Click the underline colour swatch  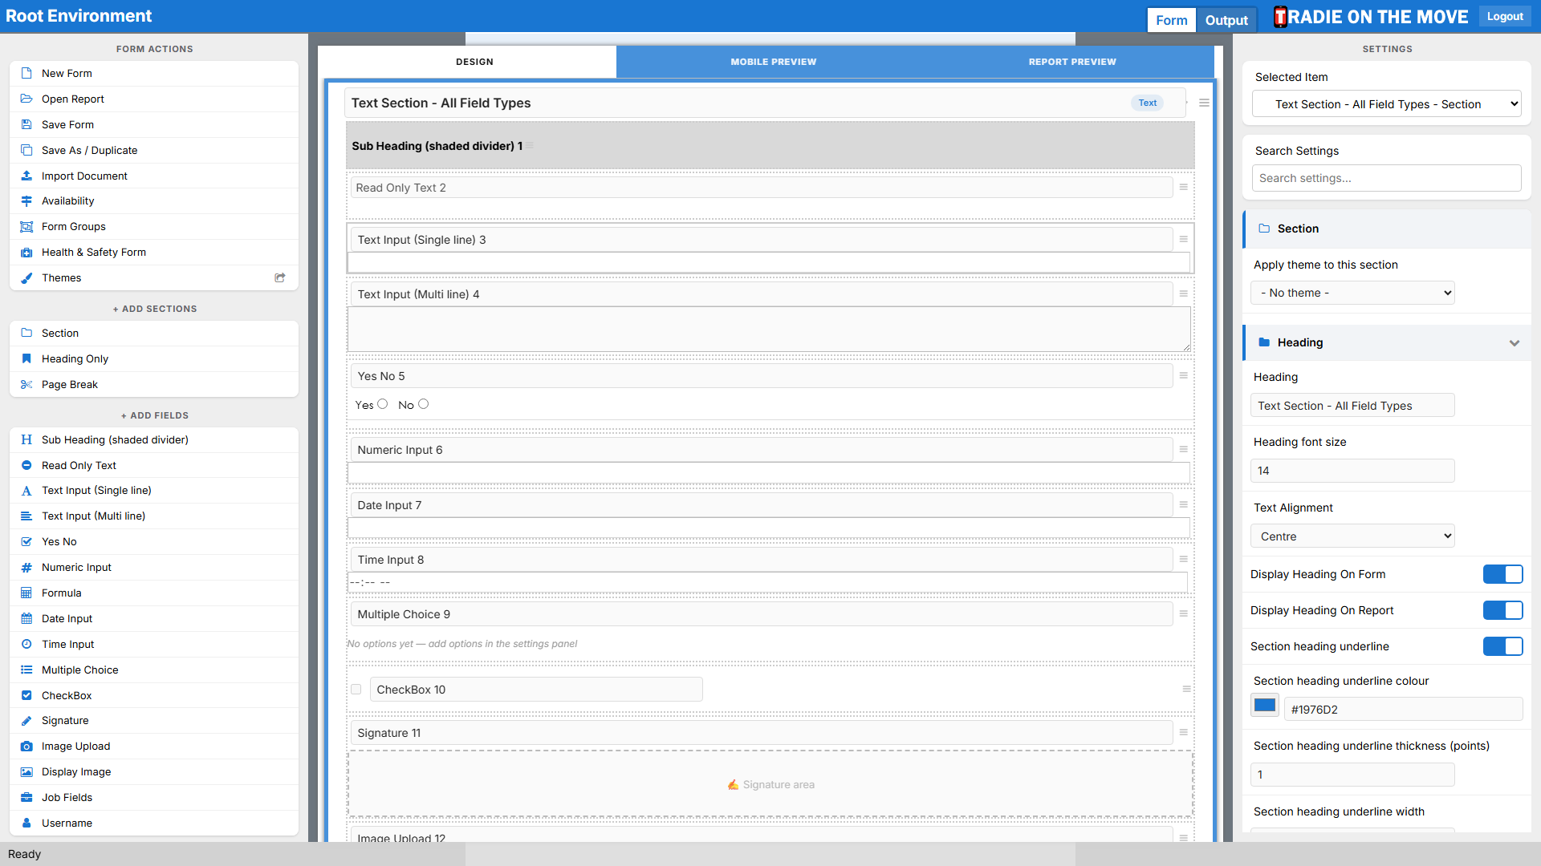(1265, 706)
